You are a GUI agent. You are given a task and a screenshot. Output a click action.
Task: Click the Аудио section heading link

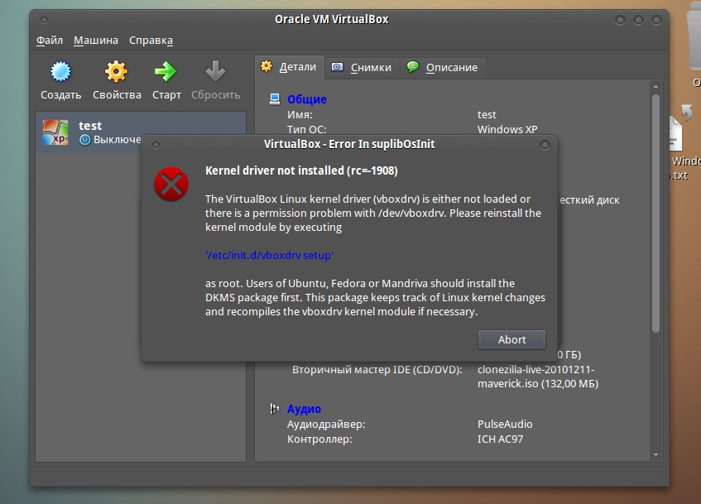(x=304, y=409)
